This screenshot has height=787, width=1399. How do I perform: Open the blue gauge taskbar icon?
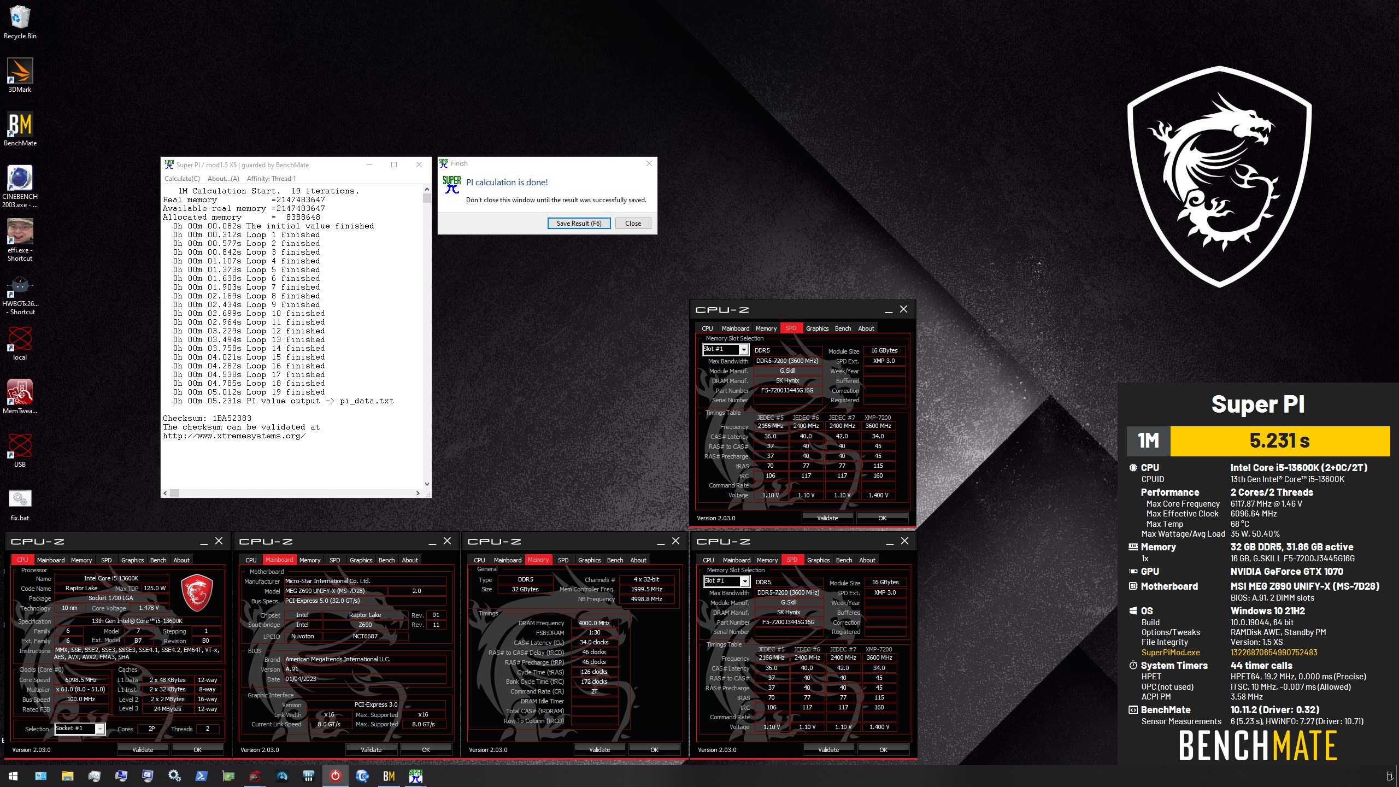282,776
